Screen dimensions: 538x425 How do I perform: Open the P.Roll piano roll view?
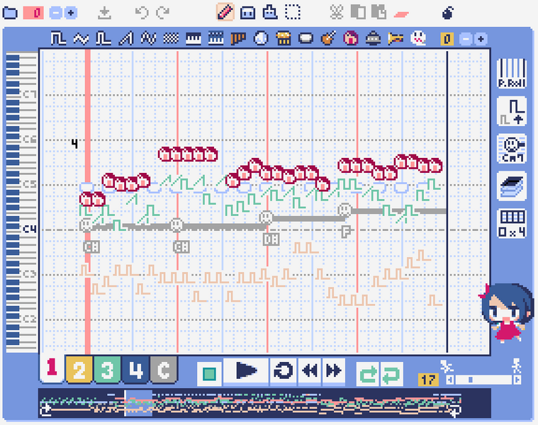click(x=511, y=73)
